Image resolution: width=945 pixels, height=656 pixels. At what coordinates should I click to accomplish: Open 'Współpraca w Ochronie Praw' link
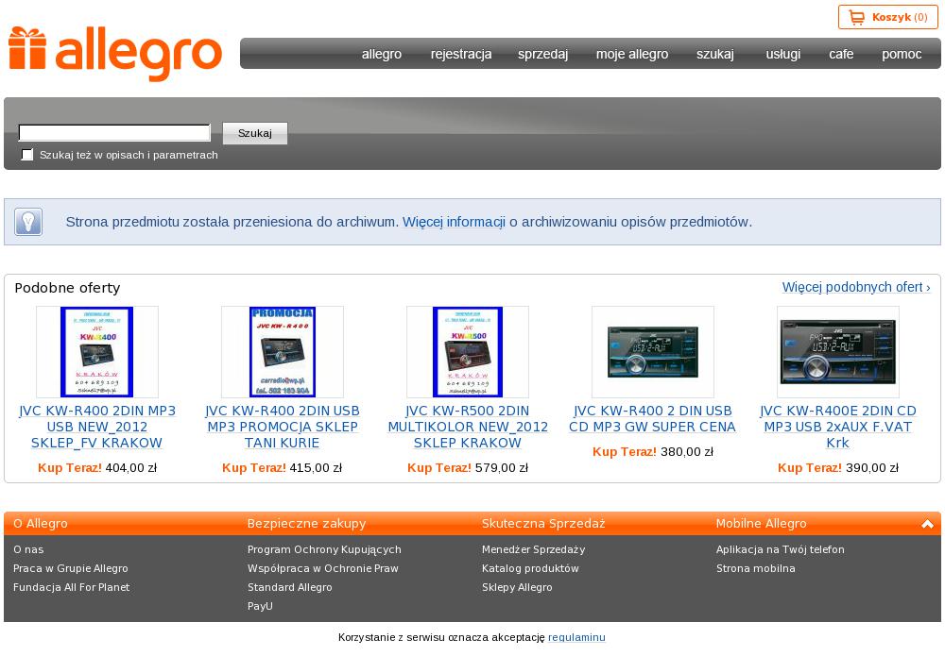tap(323, 568)
